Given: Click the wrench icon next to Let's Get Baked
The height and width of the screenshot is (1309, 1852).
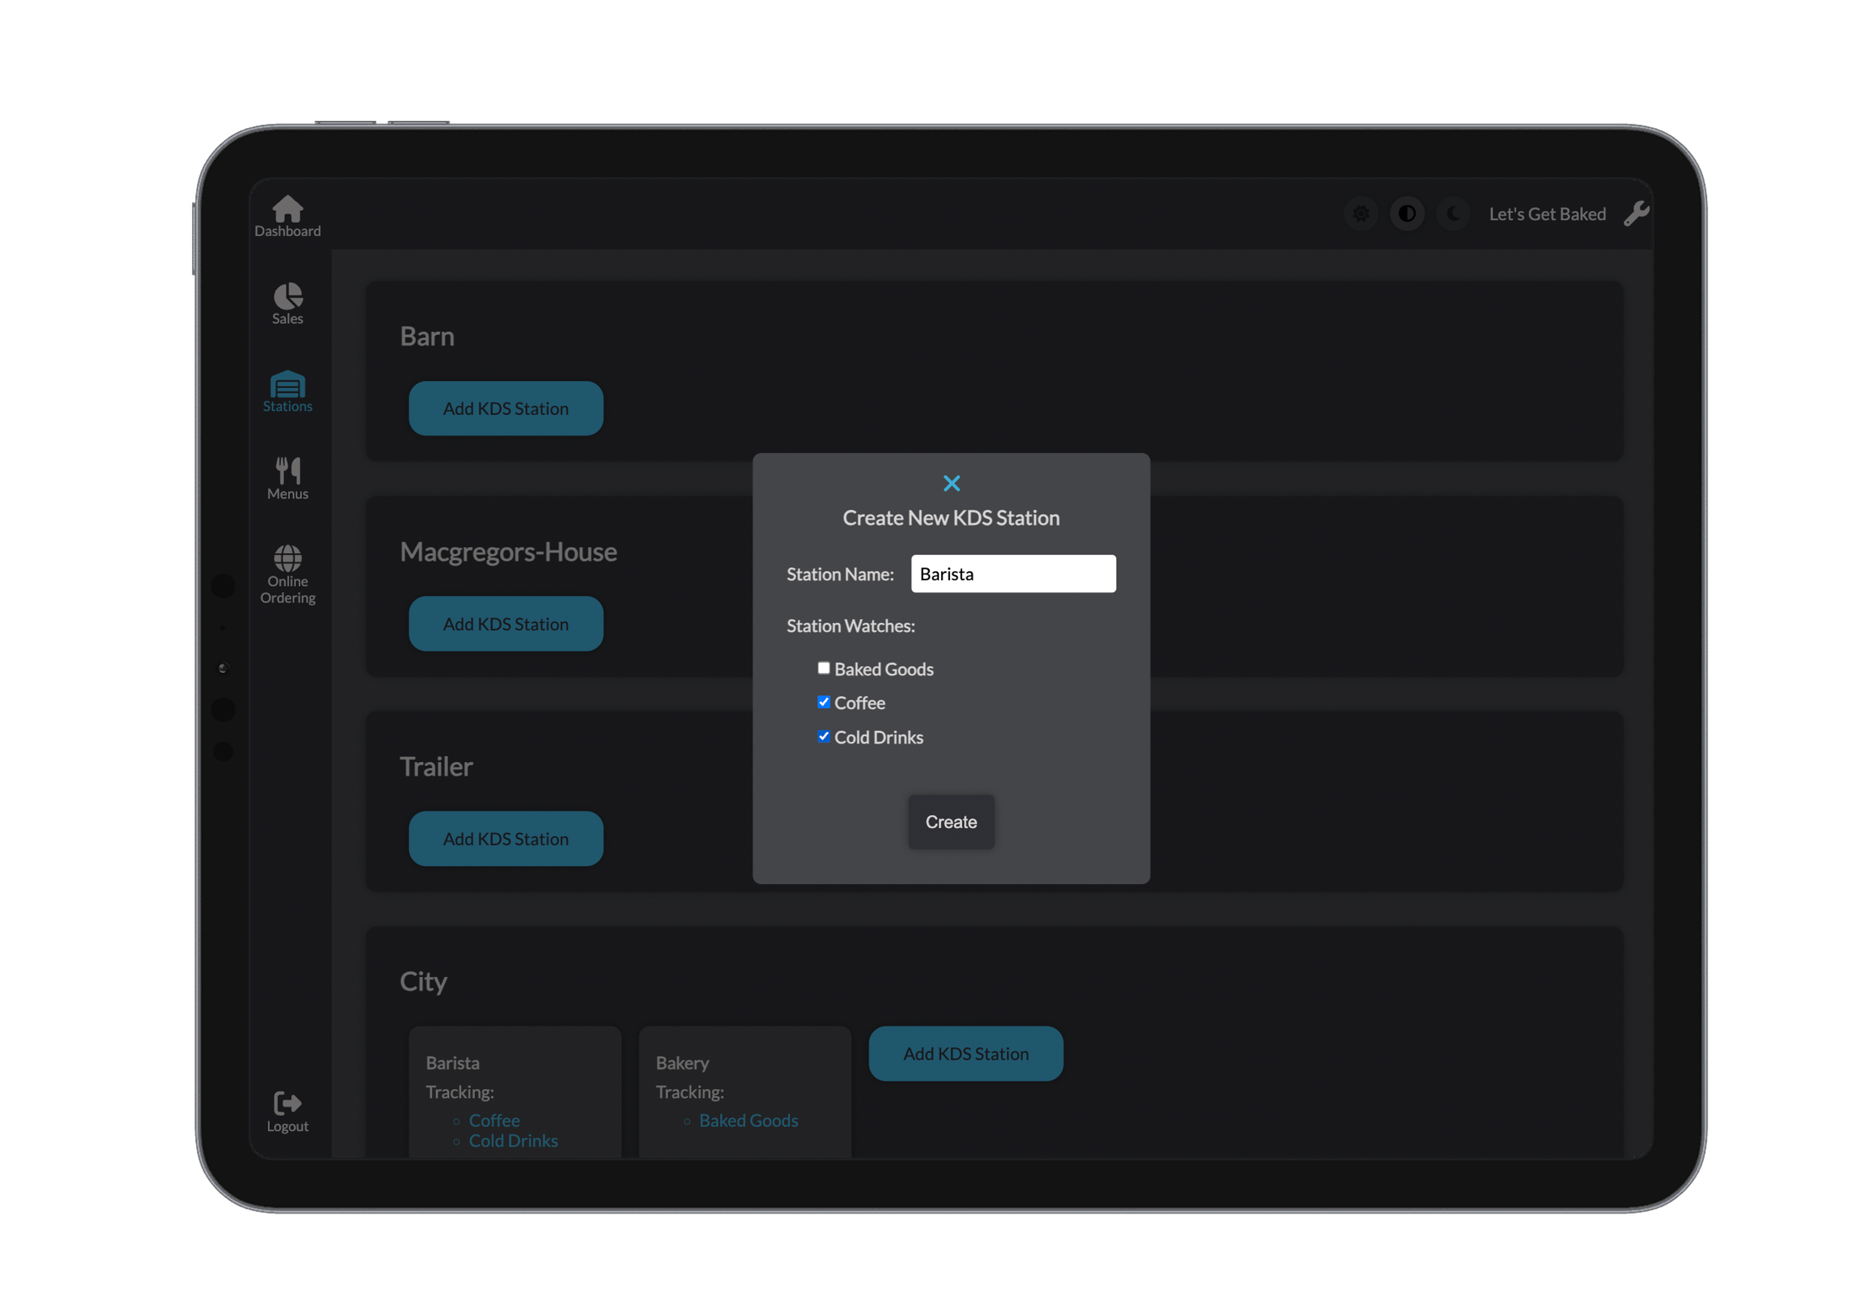Looking at the screenshot, I should click(1636, 213).
